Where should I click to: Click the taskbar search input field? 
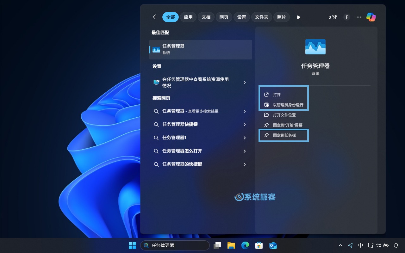pyautogui.click(x=177, y=245)
